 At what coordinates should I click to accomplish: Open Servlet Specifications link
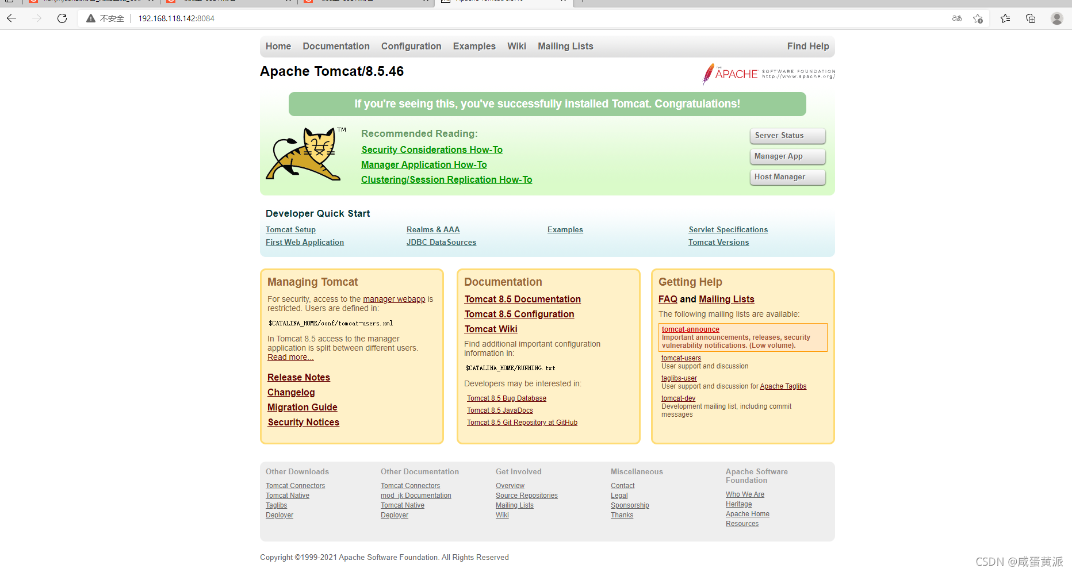tap(728, 229)
